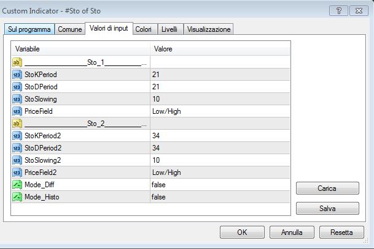This screenshot has height=249, width=374.
Task: Click the integer icon beside PriceField
Action: [x=17, y=111]
